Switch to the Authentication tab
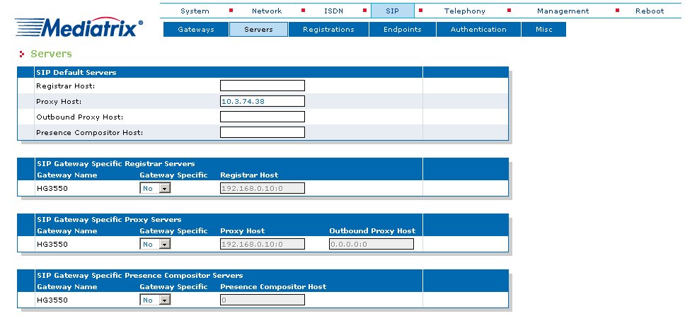Screen dimensions: 685x316 tap(478, 29)
